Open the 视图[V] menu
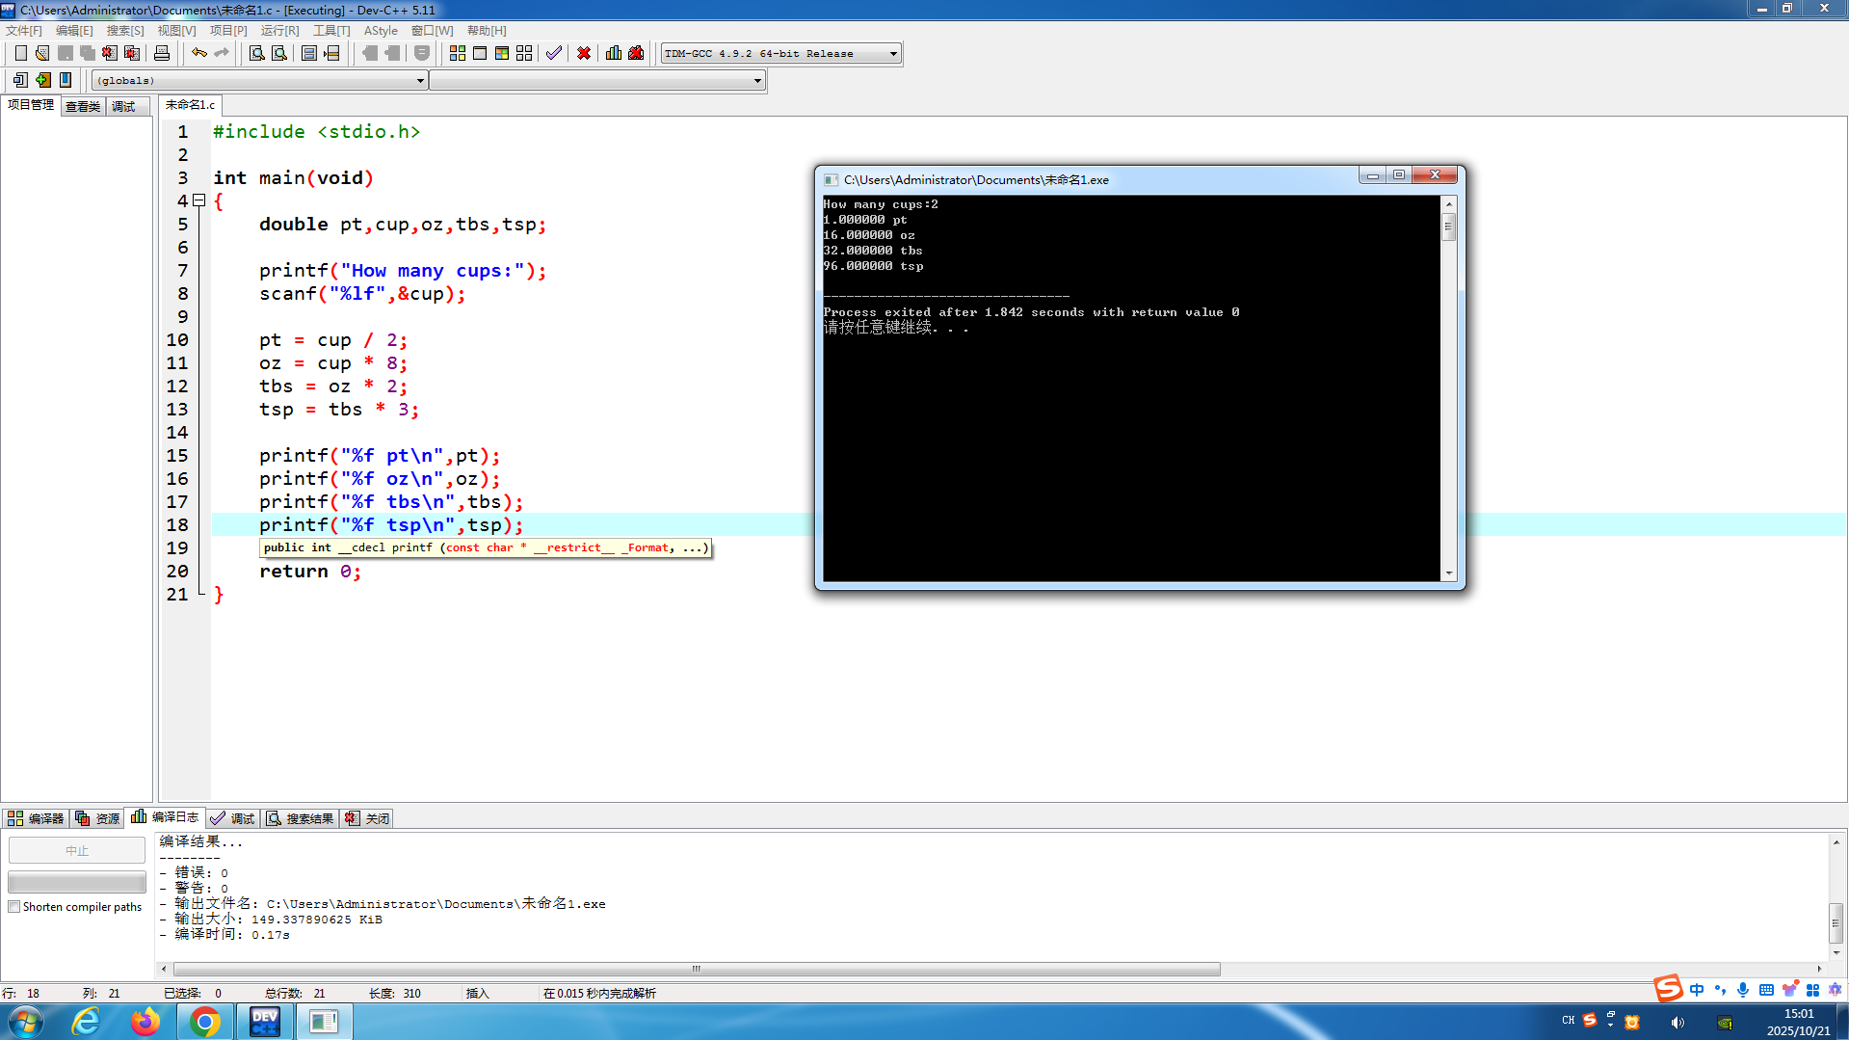 click(x=177, y=31)
